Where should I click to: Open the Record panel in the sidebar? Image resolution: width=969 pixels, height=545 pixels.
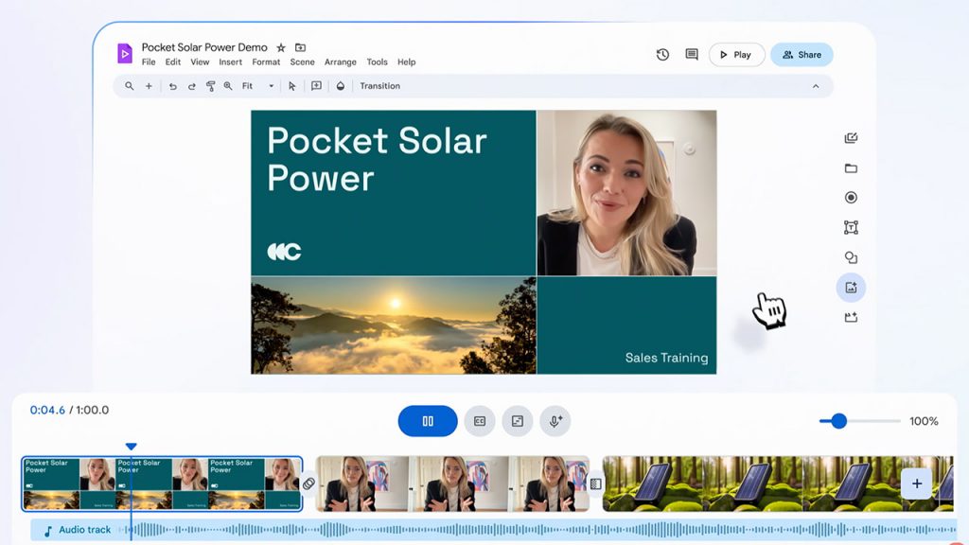click(x=851, y=198)
